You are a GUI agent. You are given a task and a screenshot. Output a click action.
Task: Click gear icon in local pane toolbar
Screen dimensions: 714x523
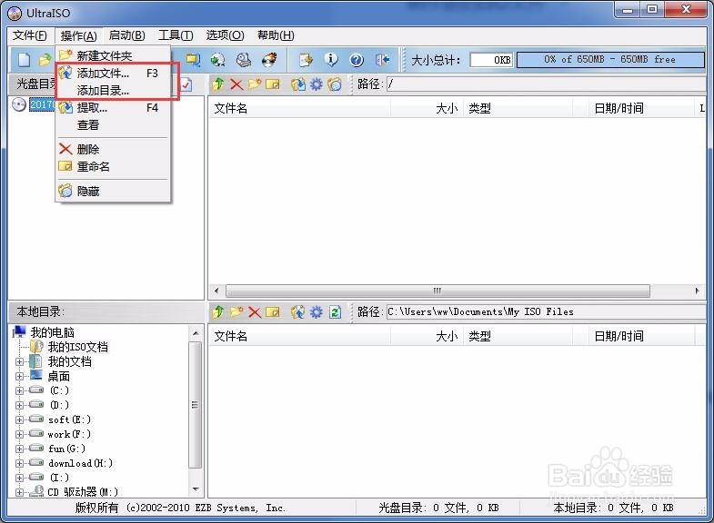pos(316,312)
